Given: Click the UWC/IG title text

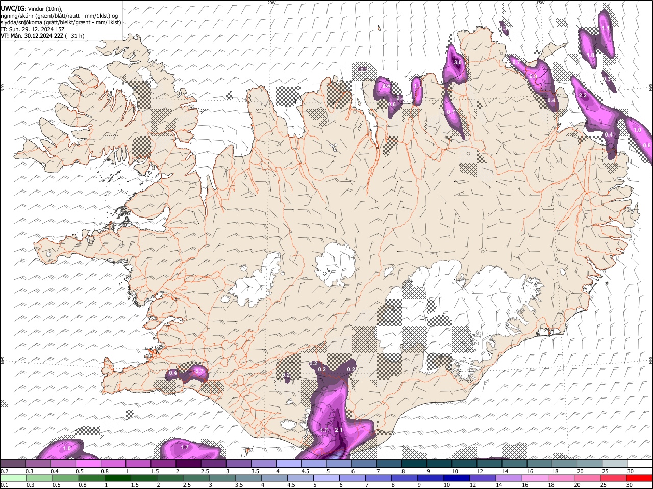Looking at the screenshot, I should pos(12,8).
